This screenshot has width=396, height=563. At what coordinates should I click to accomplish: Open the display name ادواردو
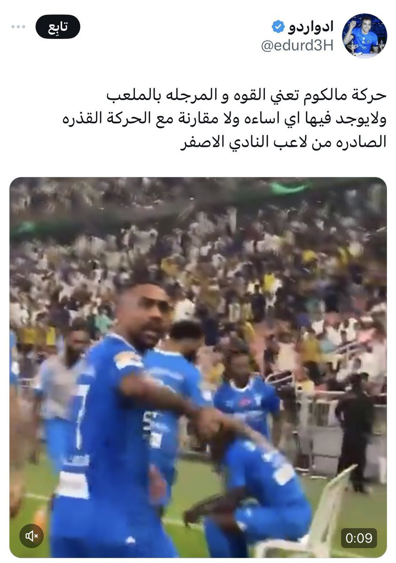coord(310,27)
